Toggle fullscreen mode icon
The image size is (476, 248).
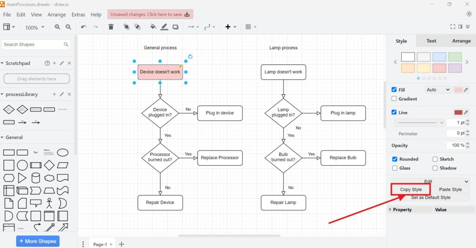tap(453, 27)
